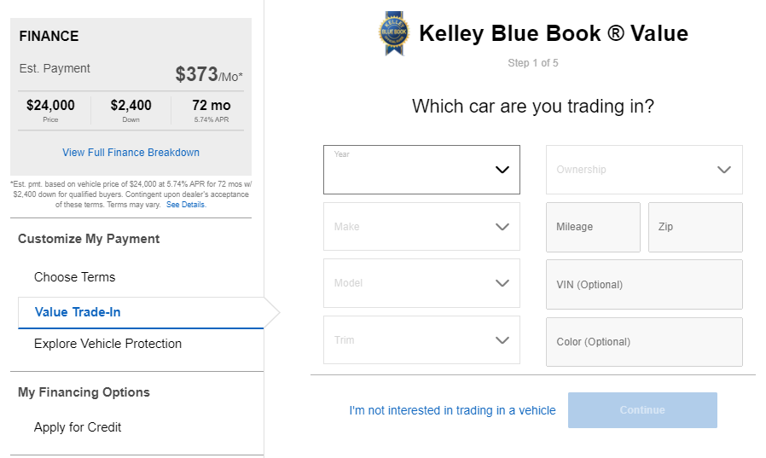766x458 pixels.
Task: Click the Kelley Blue Book badge logo
Action: coord(394,33)
